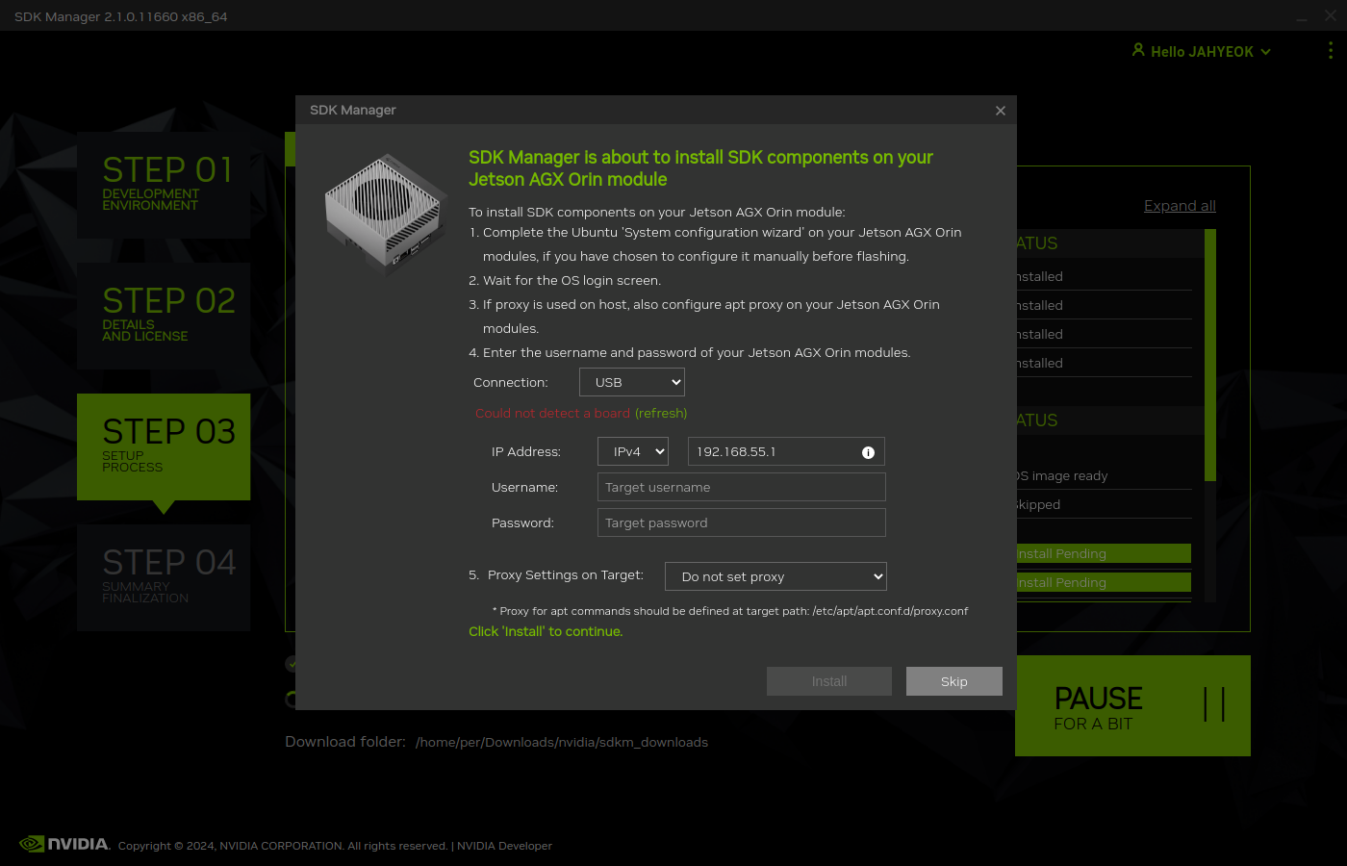Select STEP 04 Summary Finalization
The image size is (1347, 866).
click(x=164, y=577)
